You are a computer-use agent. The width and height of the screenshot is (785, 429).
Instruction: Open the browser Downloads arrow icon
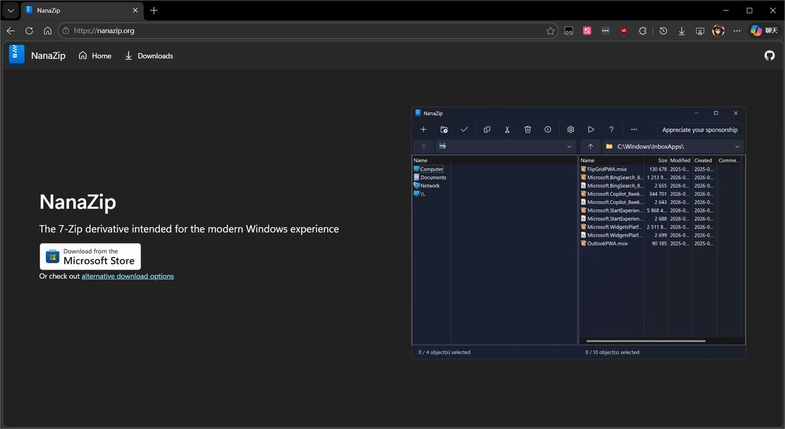(682, 31)
